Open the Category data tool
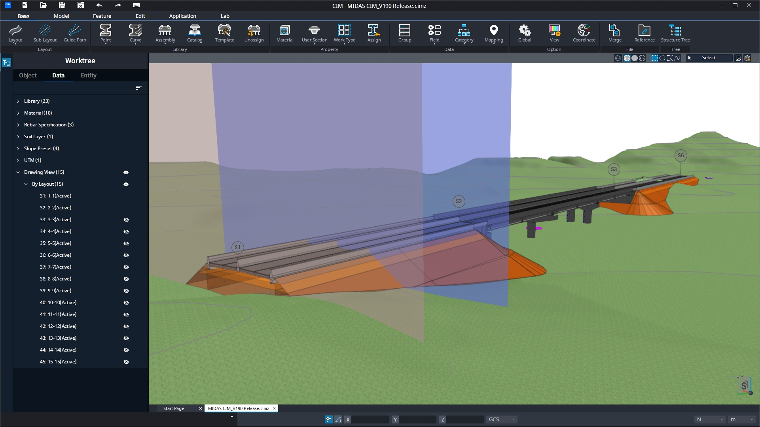The height and width of the screenshot is (427, 760). point(464,33)
